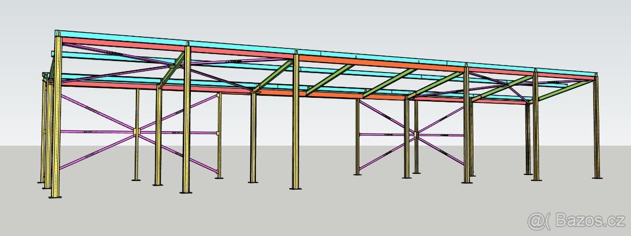Select the tall yellow column at the structure's center

[296, 121]
